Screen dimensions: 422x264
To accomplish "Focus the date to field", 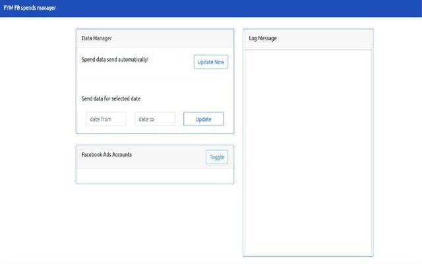I will pos(155,119).
